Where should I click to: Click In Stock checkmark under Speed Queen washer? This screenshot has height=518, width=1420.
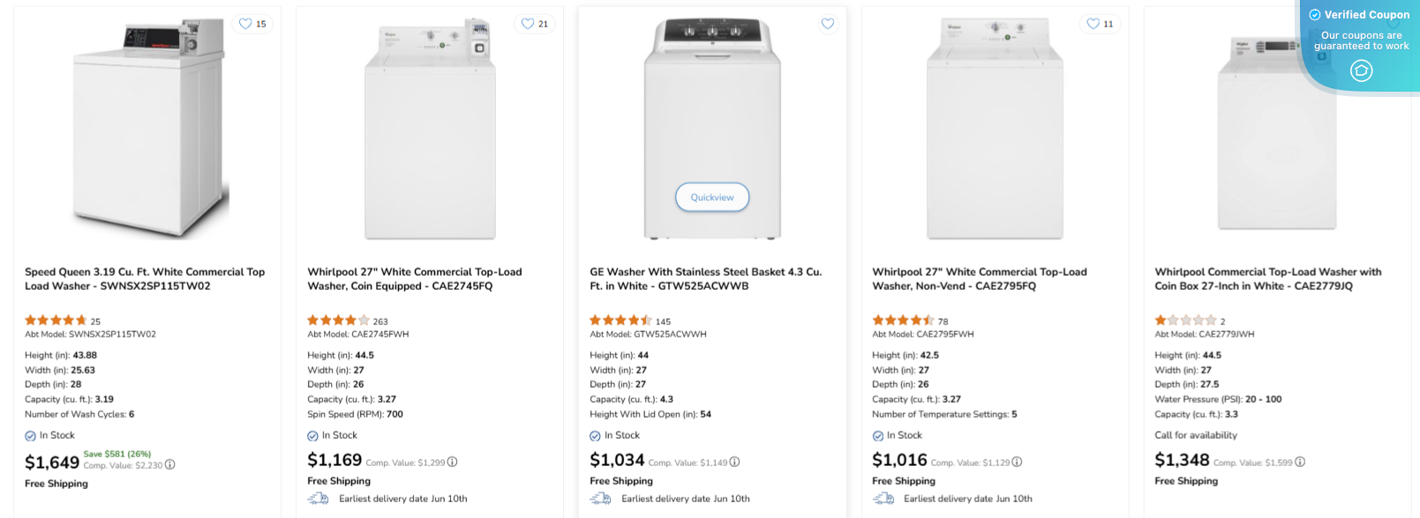[x=29, y=435]
